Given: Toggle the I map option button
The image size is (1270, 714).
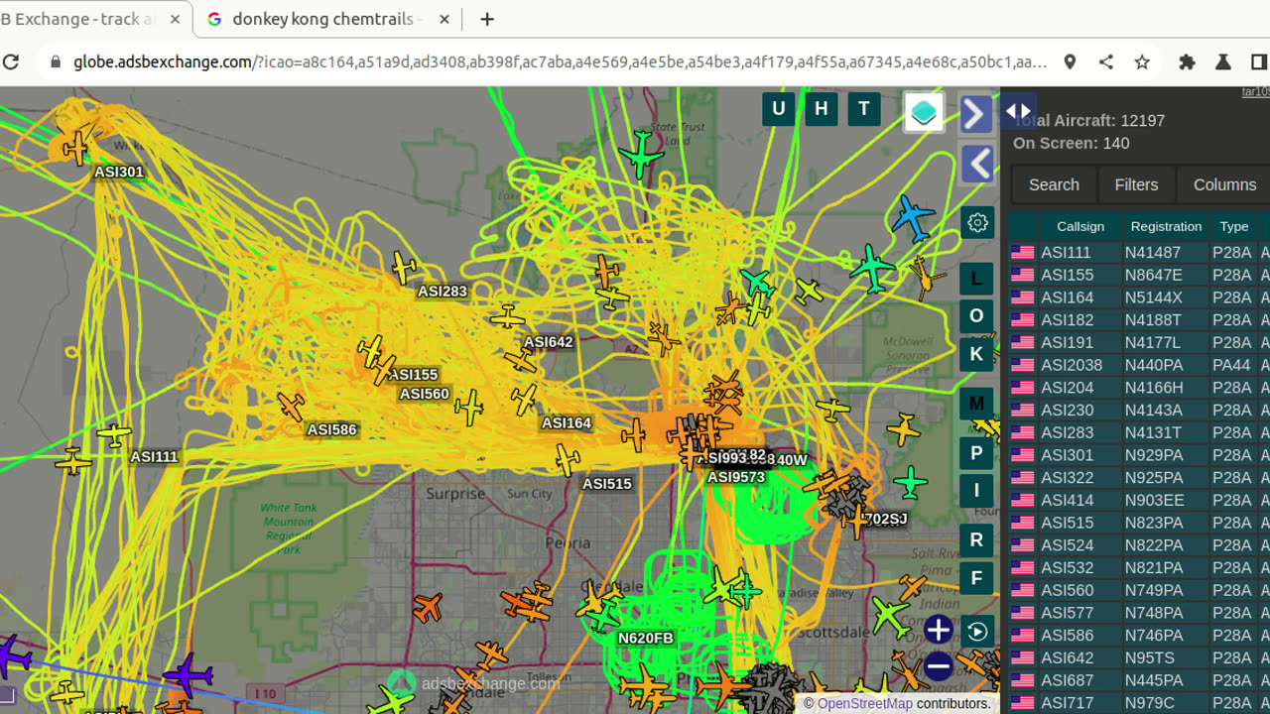Looking at the screenshot, I should (976, 490).
